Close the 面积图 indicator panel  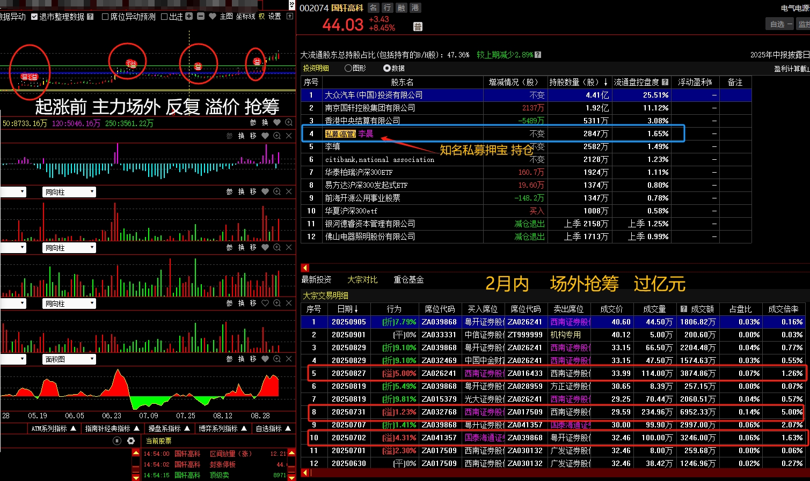tap(289, 359)
